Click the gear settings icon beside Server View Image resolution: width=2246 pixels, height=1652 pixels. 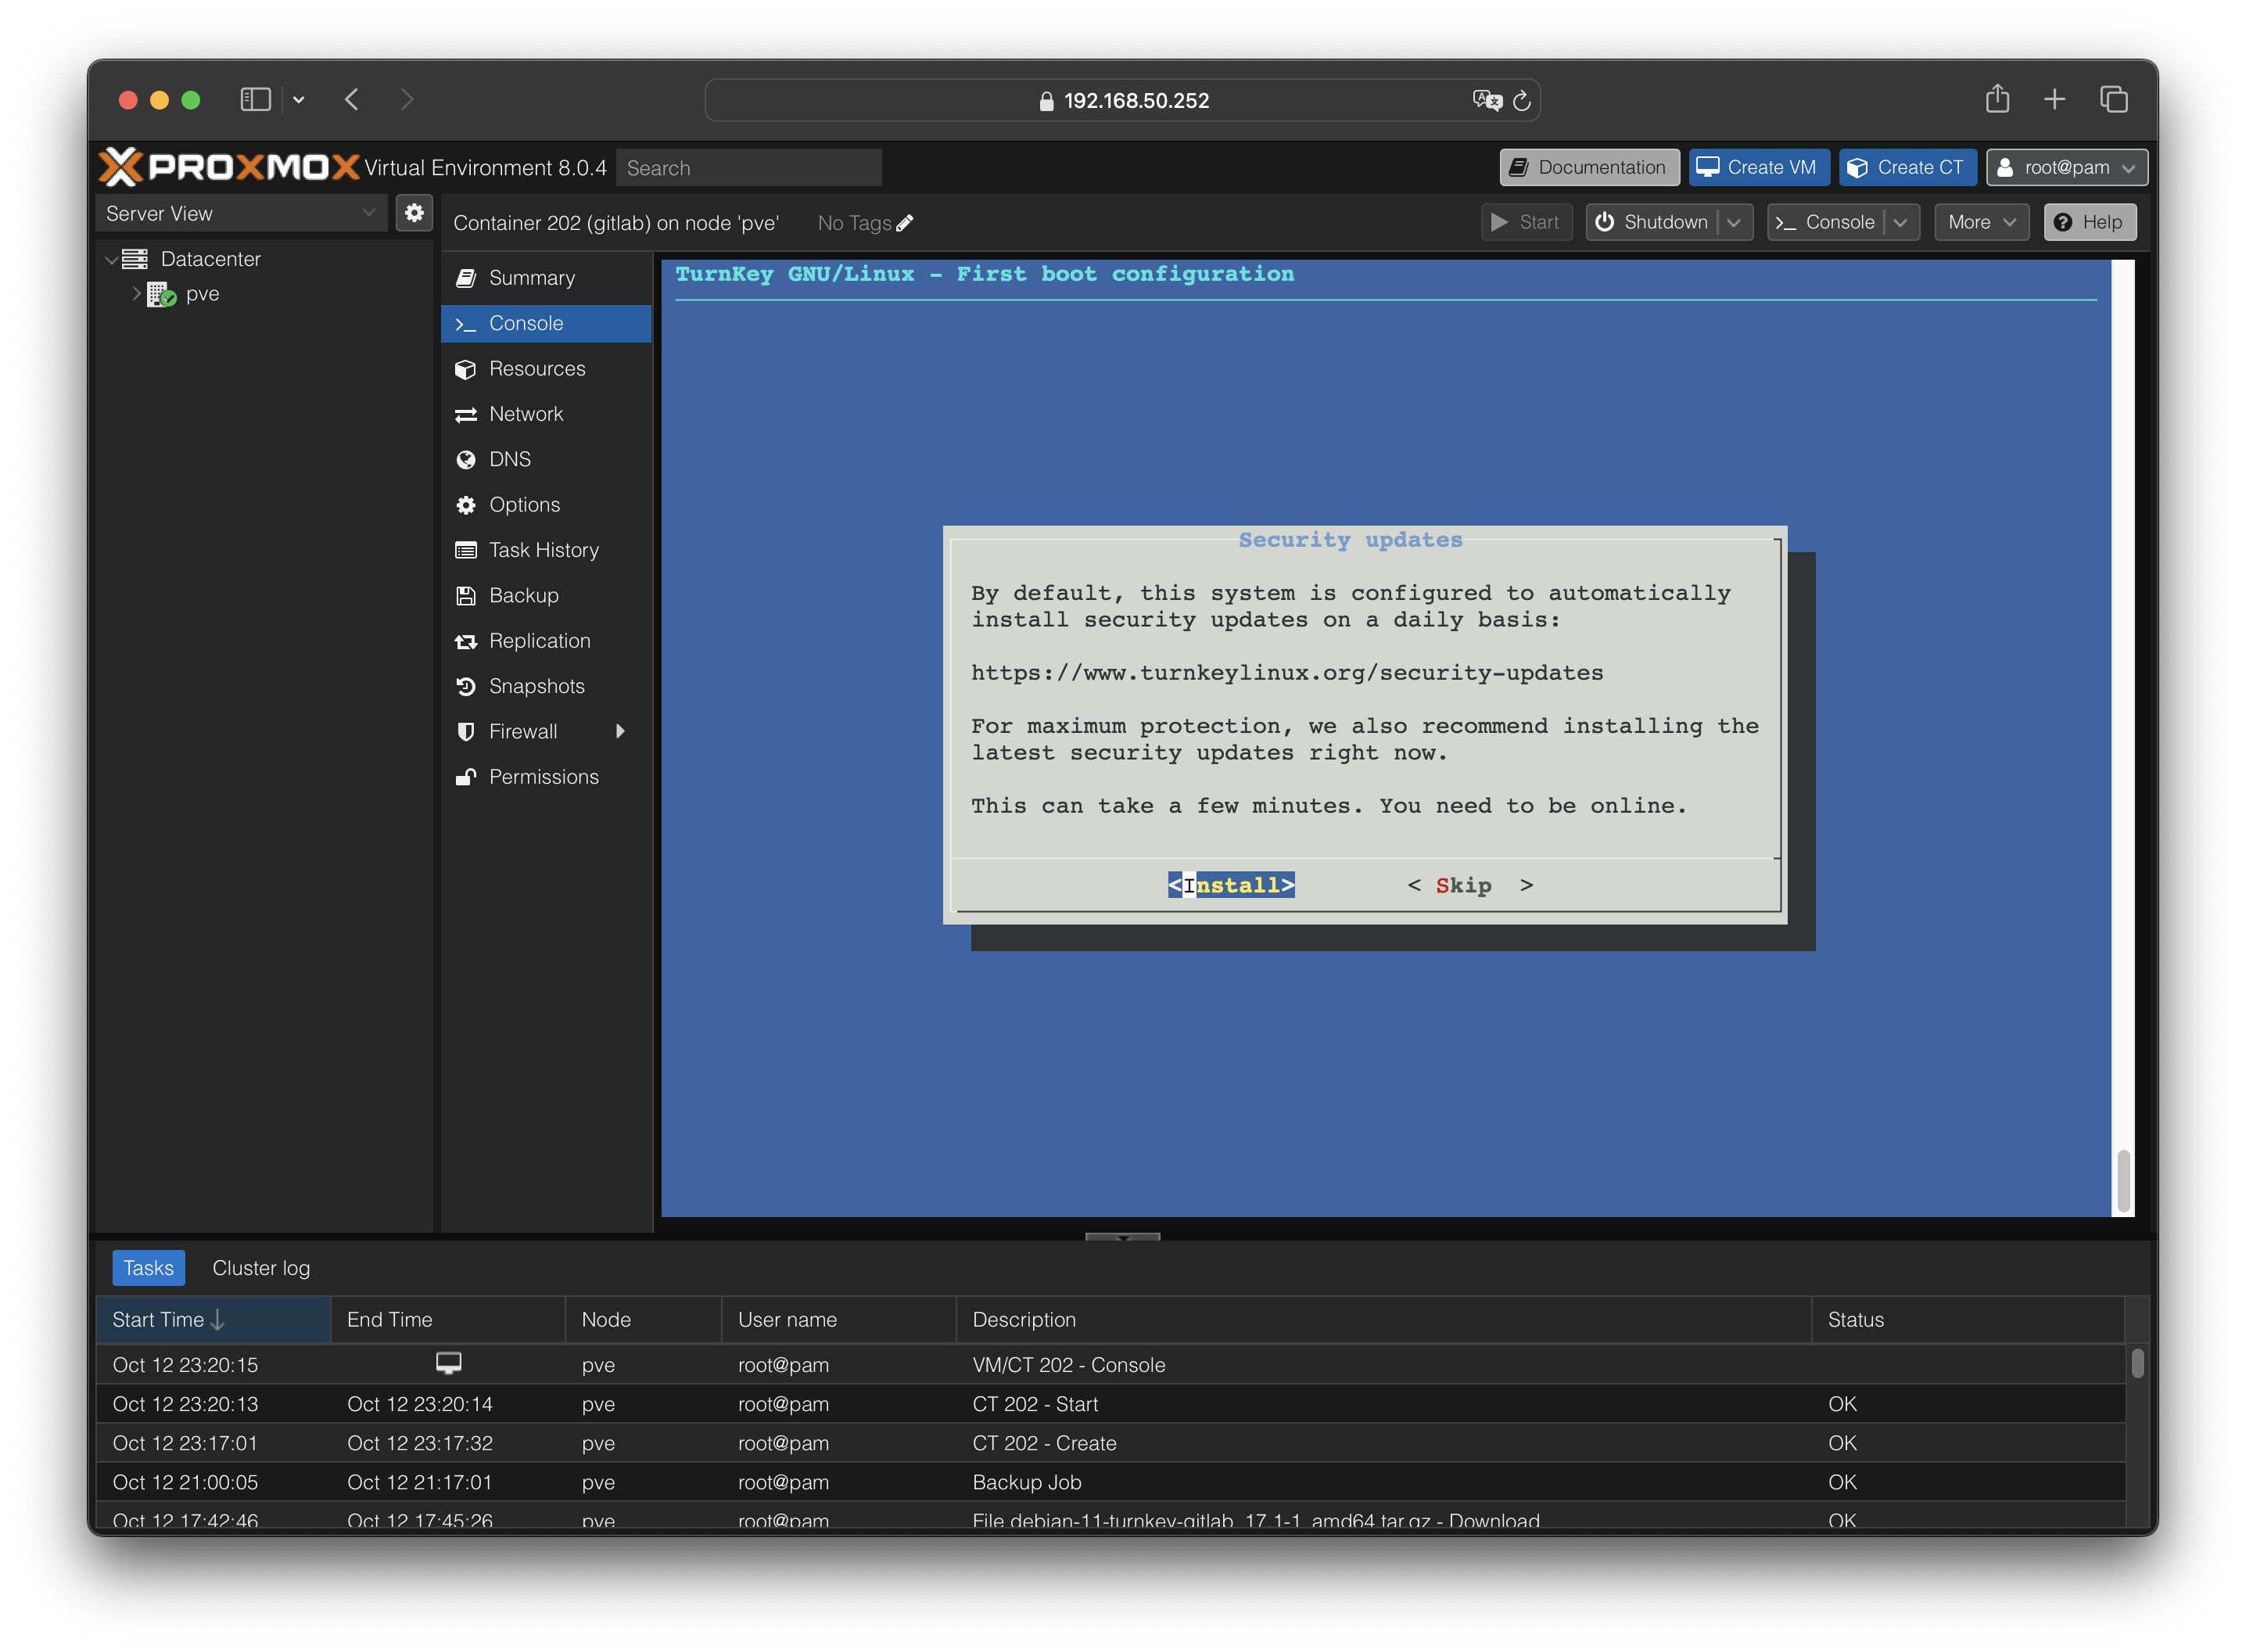(414, 213)
